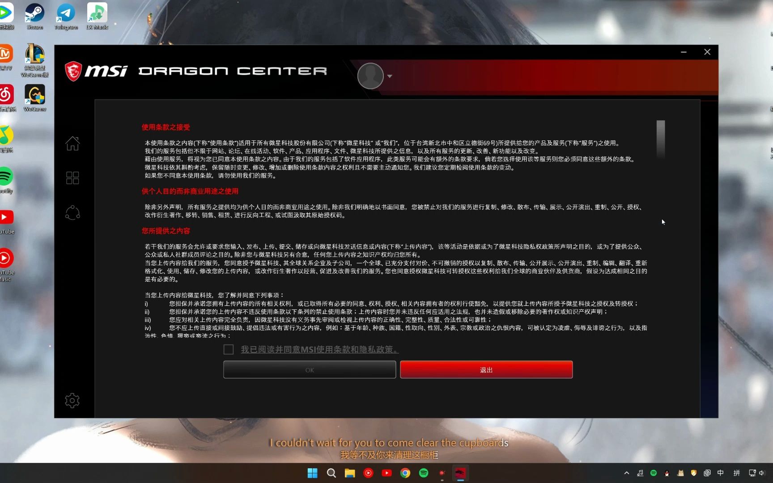Open the Steam desktop shortcut
The image size is (773, 483).
[x=35, y=17]
